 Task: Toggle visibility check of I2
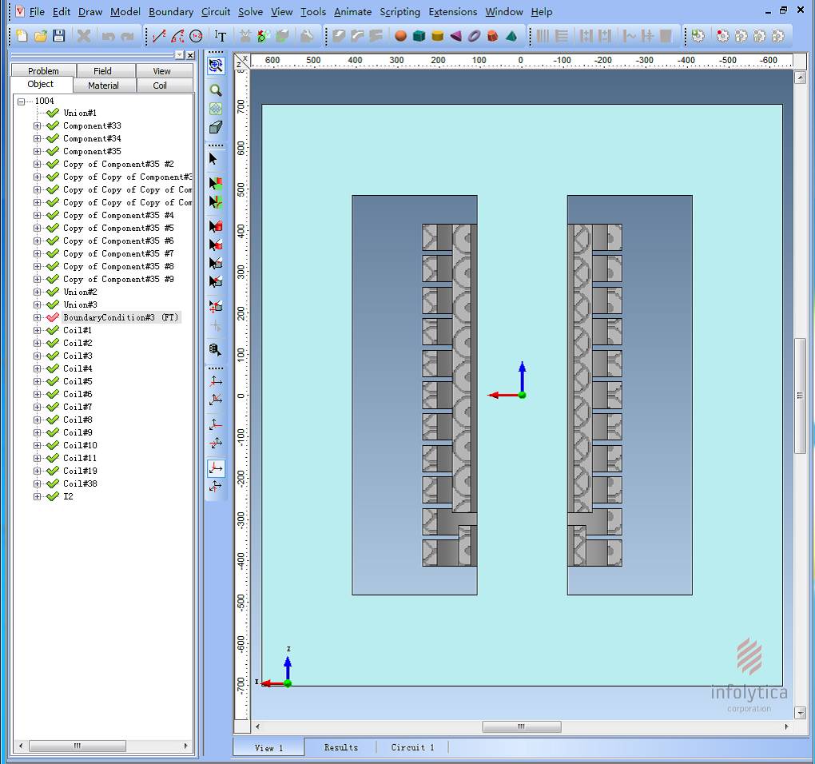53,496
